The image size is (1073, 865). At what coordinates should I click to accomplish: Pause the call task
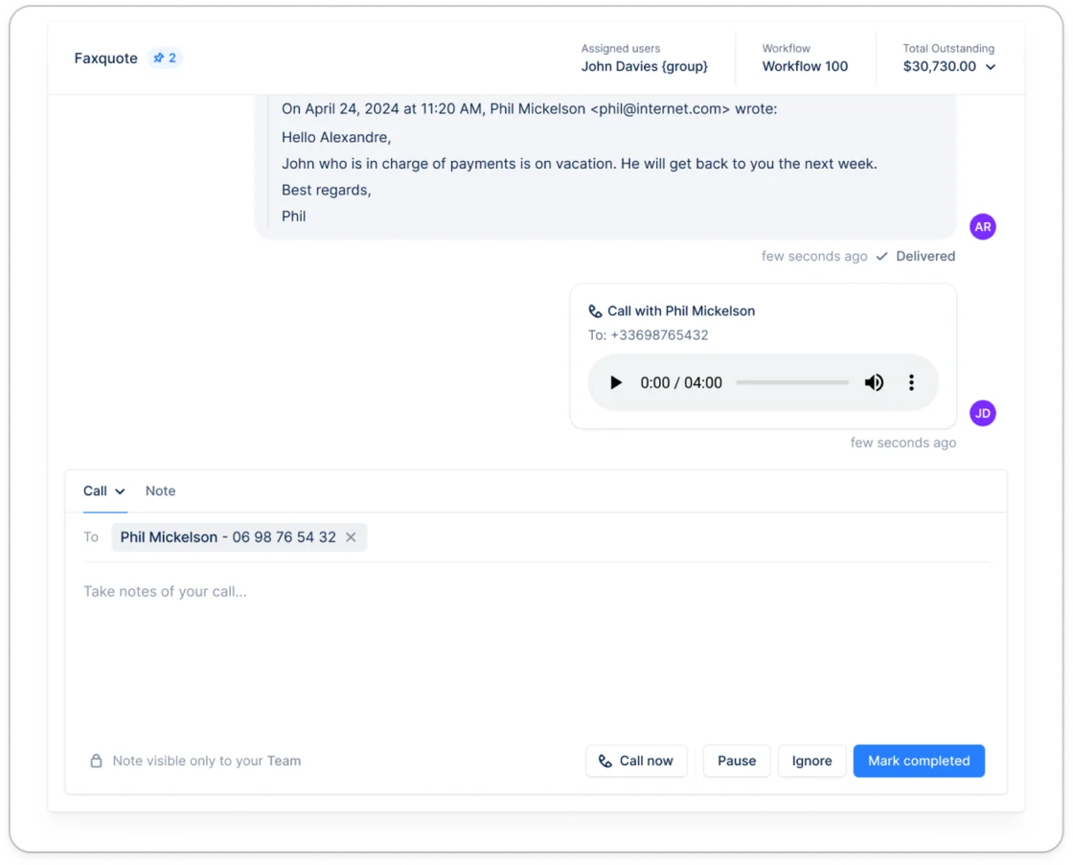coord(737,761)
